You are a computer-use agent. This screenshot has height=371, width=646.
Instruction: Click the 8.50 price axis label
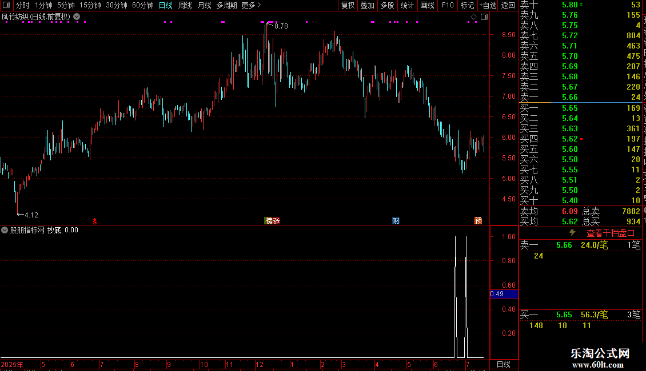click(x=508, y=35)
